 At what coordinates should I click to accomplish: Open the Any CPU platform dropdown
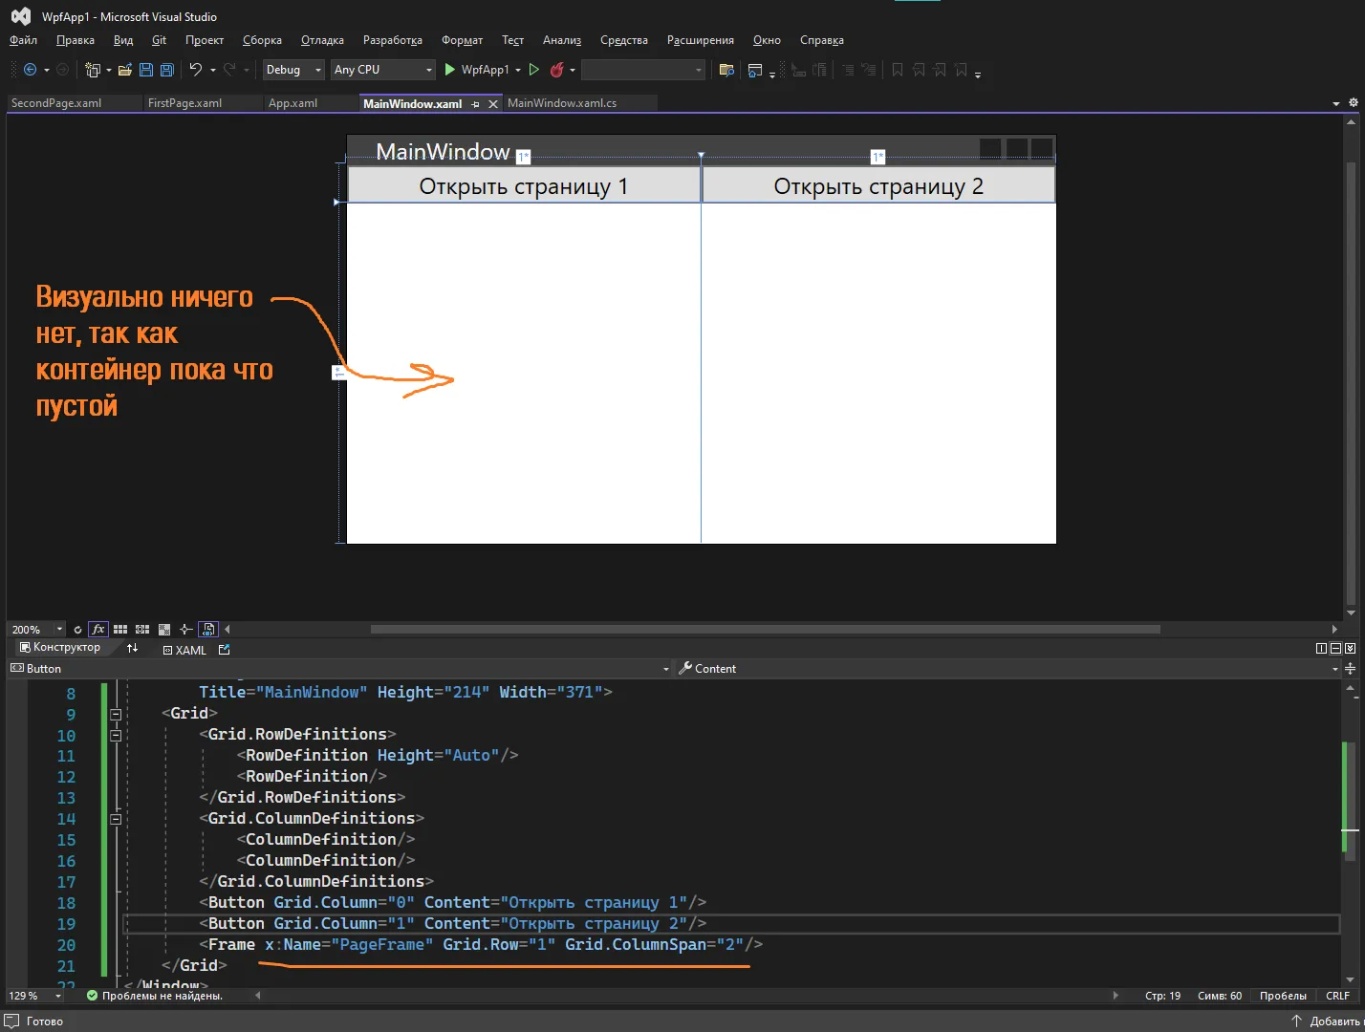pos(383,70)
